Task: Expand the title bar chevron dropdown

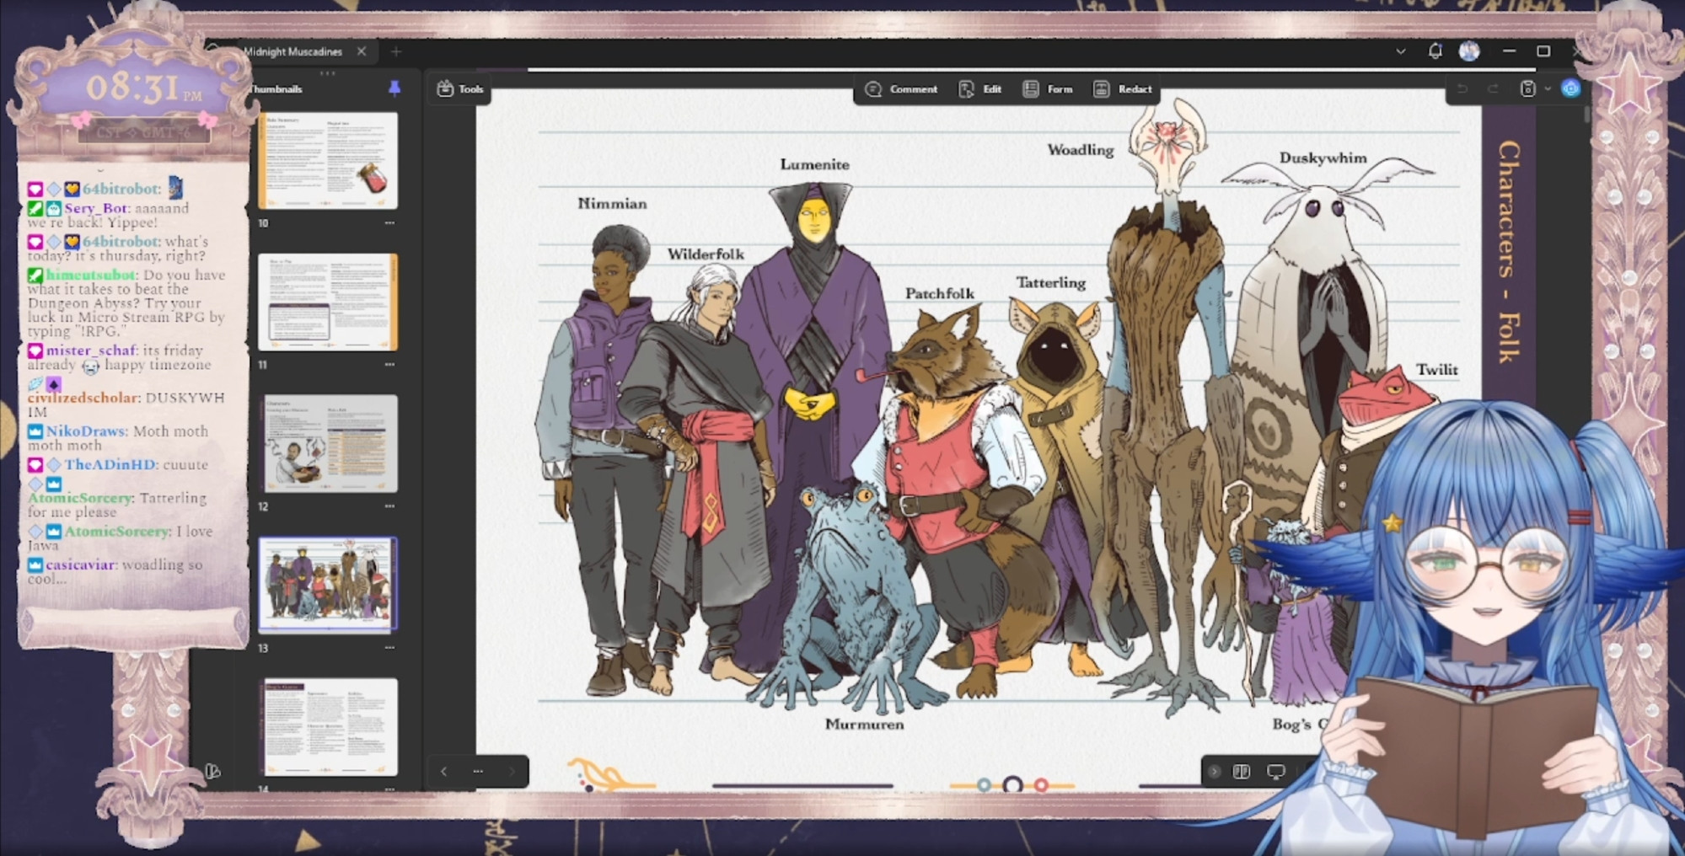Action: [1400, 51]
